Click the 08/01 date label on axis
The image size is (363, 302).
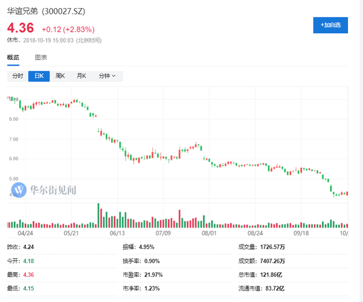point(209,234)
